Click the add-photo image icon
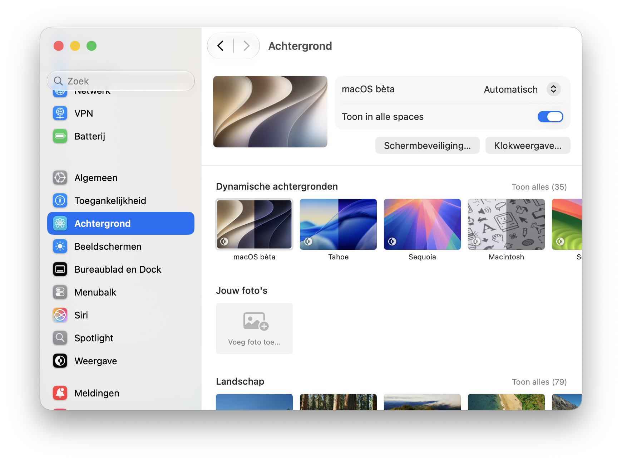Screen dimensions: 622x463 [x=256, y=321]
